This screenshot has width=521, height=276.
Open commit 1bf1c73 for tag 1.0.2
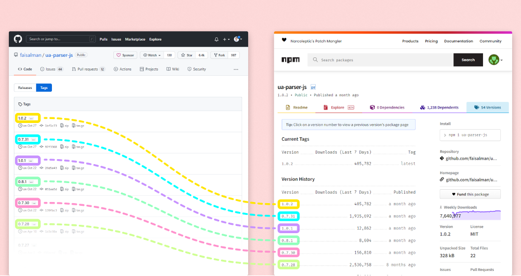click(49, 126)
